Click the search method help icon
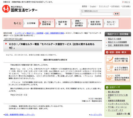The image size is (133, 118). tap(82, 11)
